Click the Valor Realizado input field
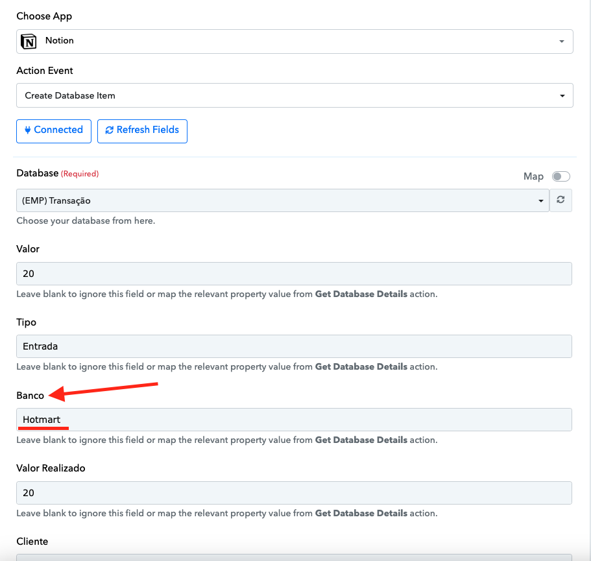 click(x=294, y=493)
